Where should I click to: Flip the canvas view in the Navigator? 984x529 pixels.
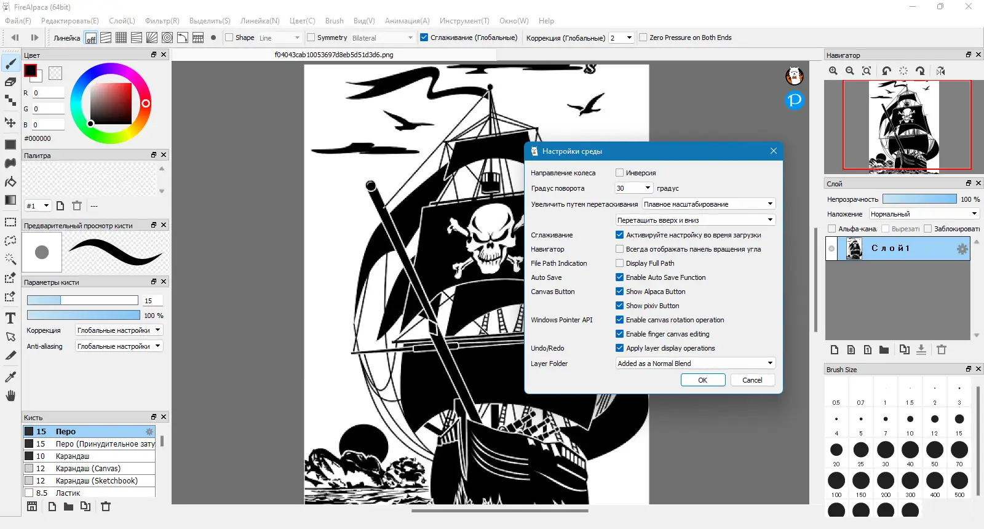click(941, 71)
